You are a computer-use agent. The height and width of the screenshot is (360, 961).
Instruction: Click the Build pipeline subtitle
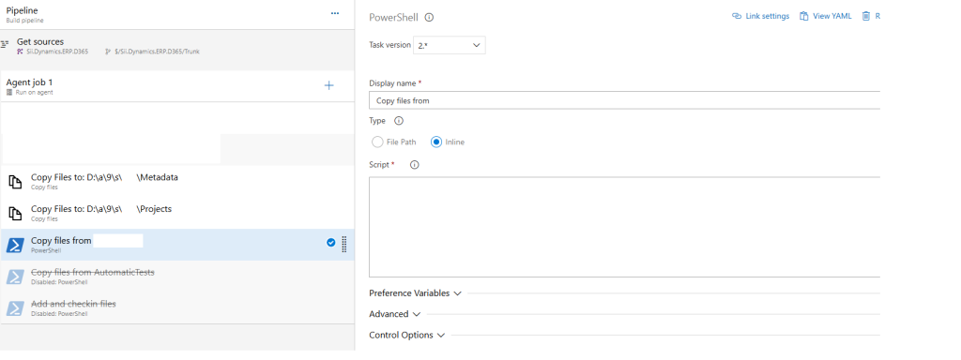24,21
